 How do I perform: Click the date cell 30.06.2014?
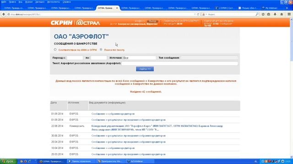point(57,136)
